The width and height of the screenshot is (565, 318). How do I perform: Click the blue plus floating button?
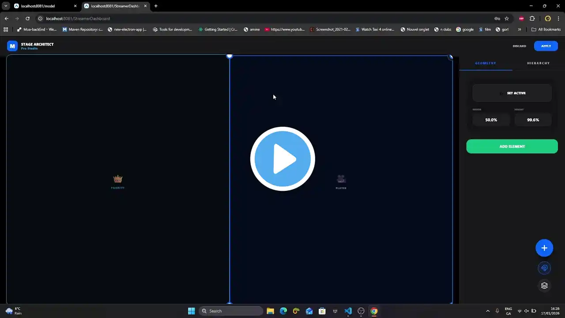click(x=544, y=248)
